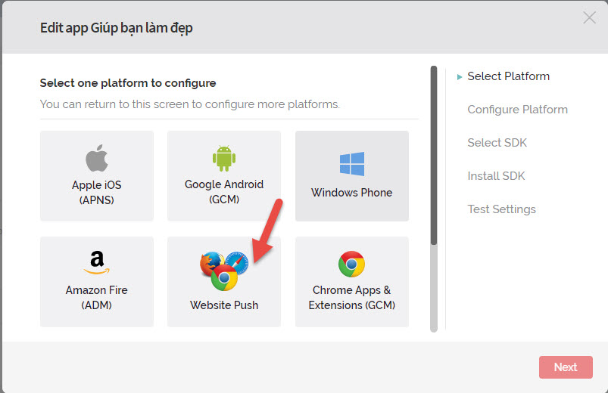
Task: Go to the Select Platform step
Action: pos(508,76)
